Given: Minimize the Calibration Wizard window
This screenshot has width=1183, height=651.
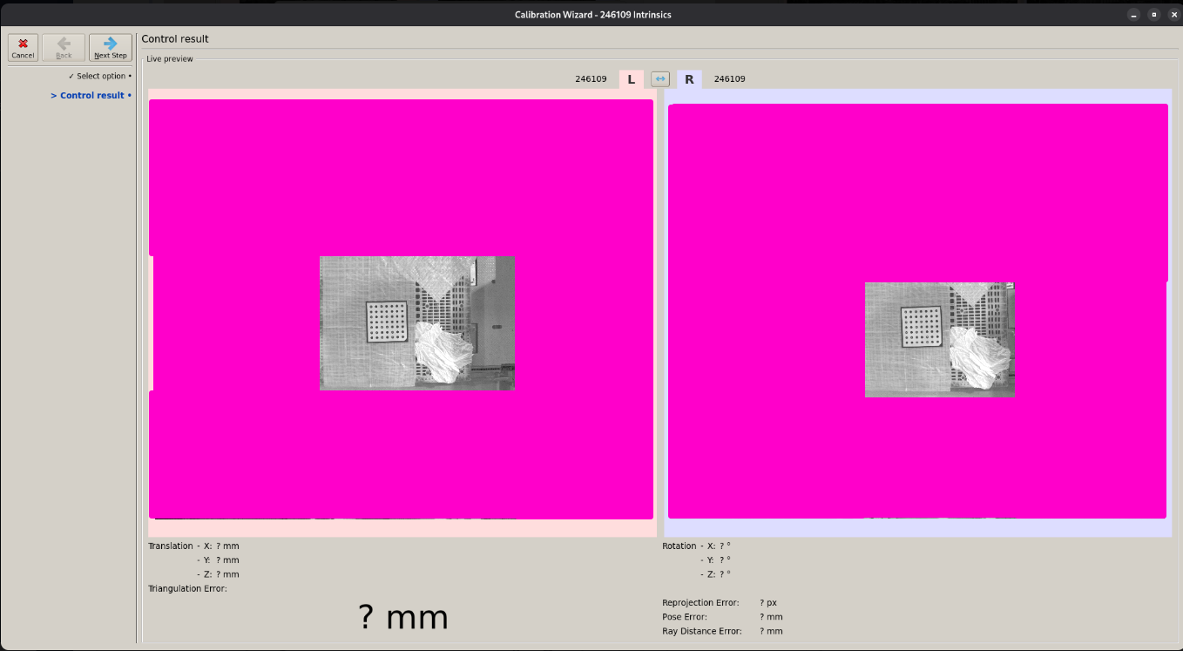Looking at the screenshot, I should coord(1133,14).
